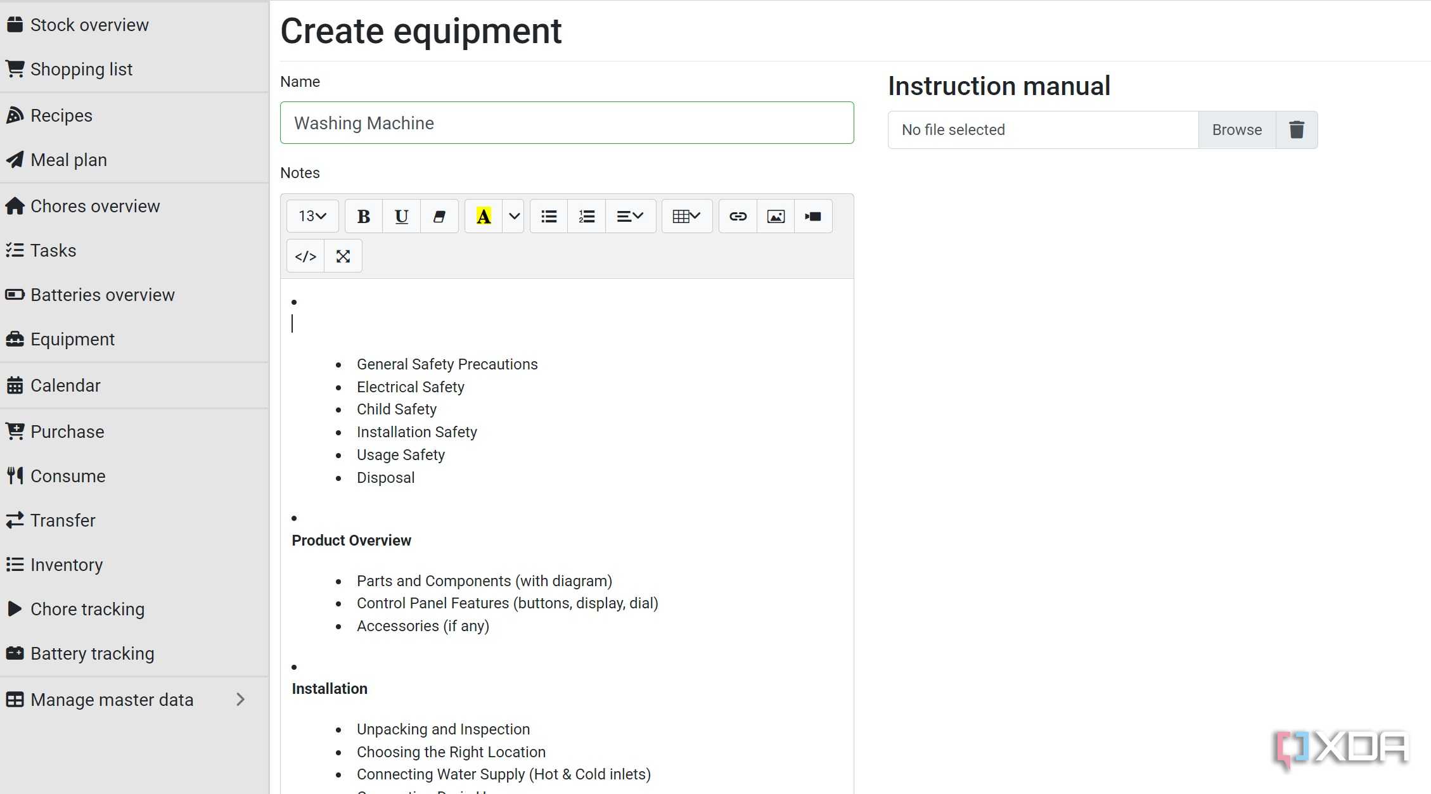Viewport: 1431px width, 794px height.
Task: Insert a hyperlink with link icon
Action: click(738, 217)
